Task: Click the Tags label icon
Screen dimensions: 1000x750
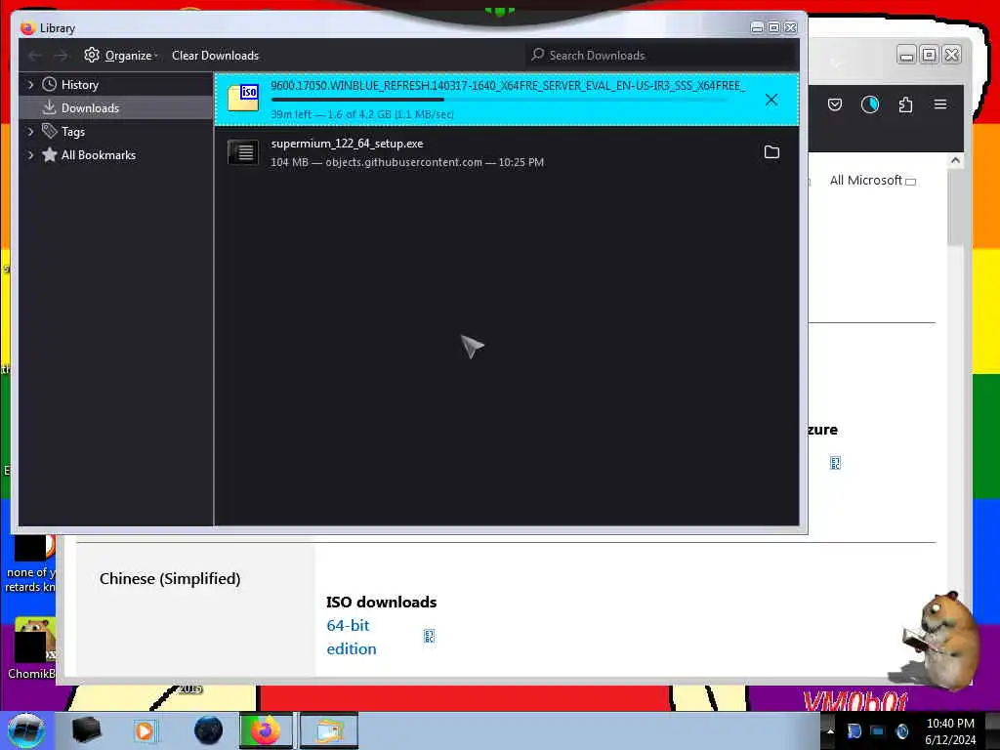Action: pos(49,131)
